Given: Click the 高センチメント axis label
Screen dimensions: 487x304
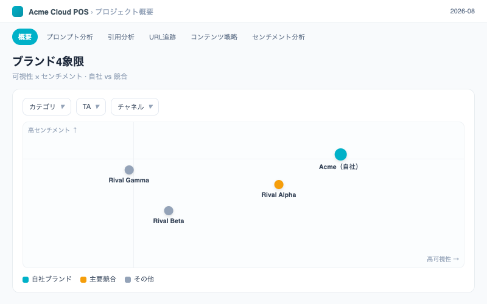Looking at the screenshot, I should tap(52, 130).
